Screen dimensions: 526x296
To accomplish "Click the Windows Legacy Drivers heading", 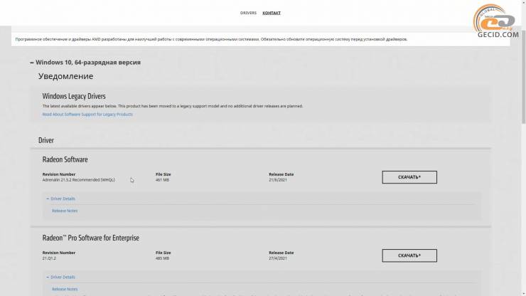I will tap(74, 95).
